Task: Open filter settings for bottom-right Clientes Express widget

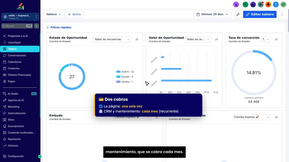Action: pyautogui.click(x=276, y=117)
